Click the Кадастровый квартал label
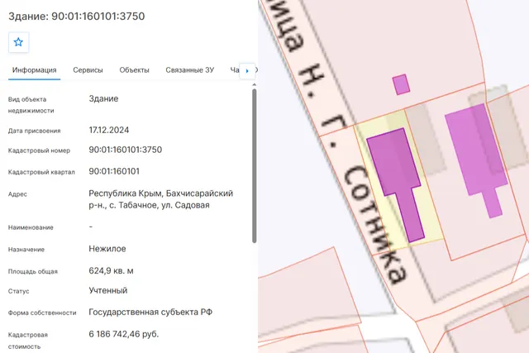 tap(41, 172)
